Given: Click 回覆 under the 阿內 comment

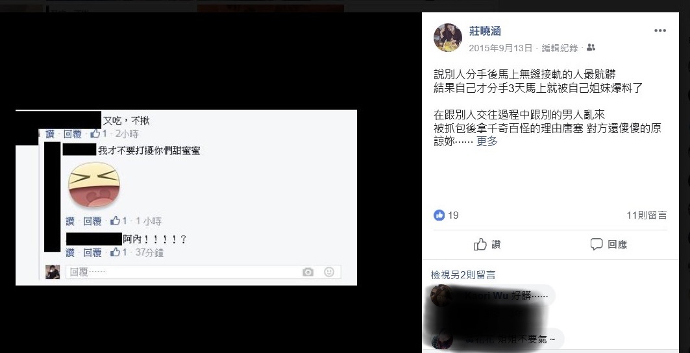Looking at the screenshot, I should click(x=92, y=252).
